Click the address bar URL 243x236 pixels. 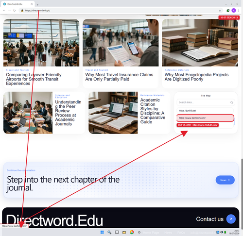37,11
